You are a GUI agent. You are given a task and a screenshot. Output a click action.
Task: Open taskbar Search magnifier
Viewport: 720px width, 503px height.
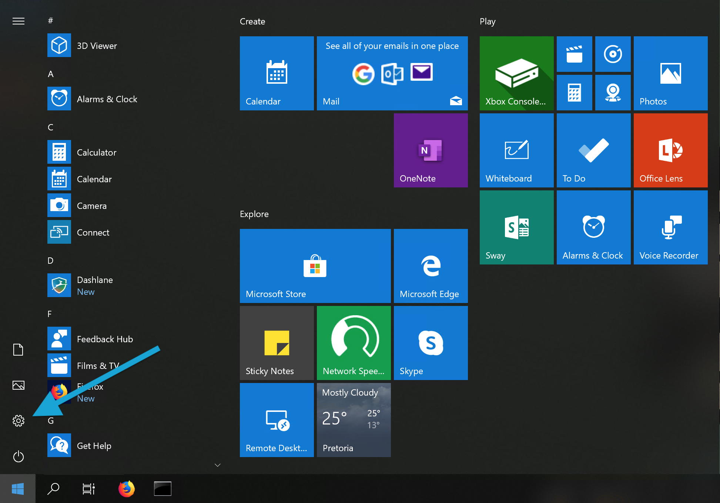53,489
